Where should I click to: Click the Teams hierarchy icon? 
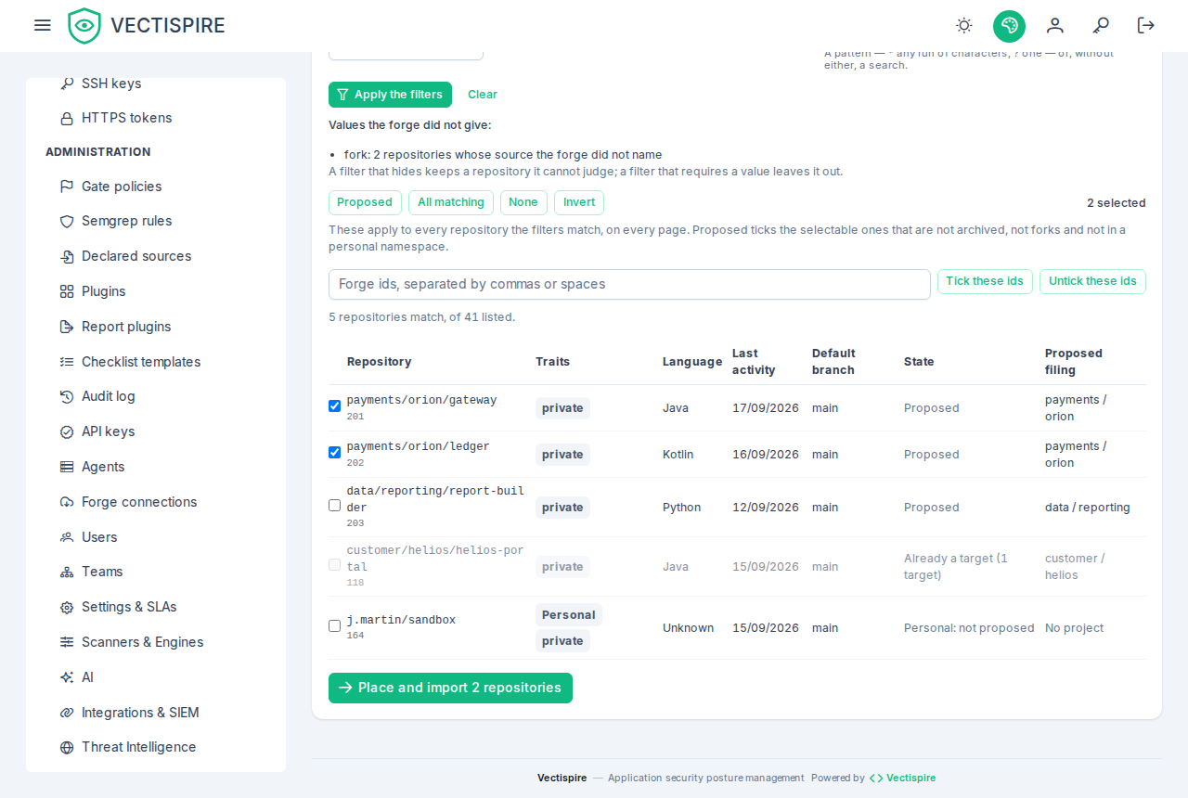click(x=67, y=573)
